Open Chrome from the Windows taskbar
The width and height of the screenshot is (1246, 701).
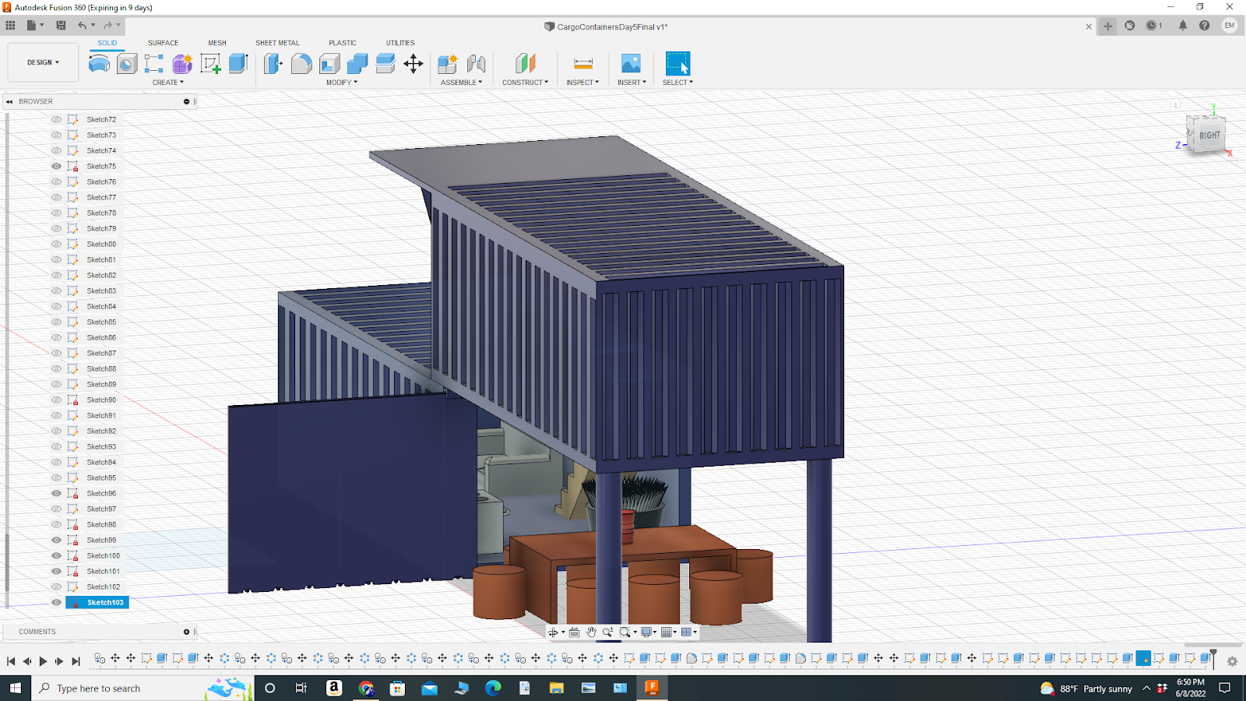pyautogui.click(x=366, y=688)
